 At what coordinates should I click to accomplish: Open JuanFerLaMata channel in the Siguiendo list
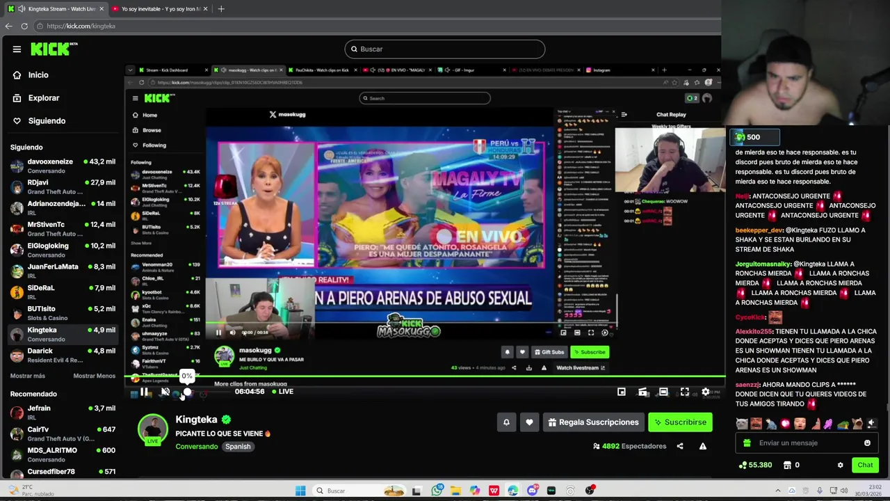[63, 271]
